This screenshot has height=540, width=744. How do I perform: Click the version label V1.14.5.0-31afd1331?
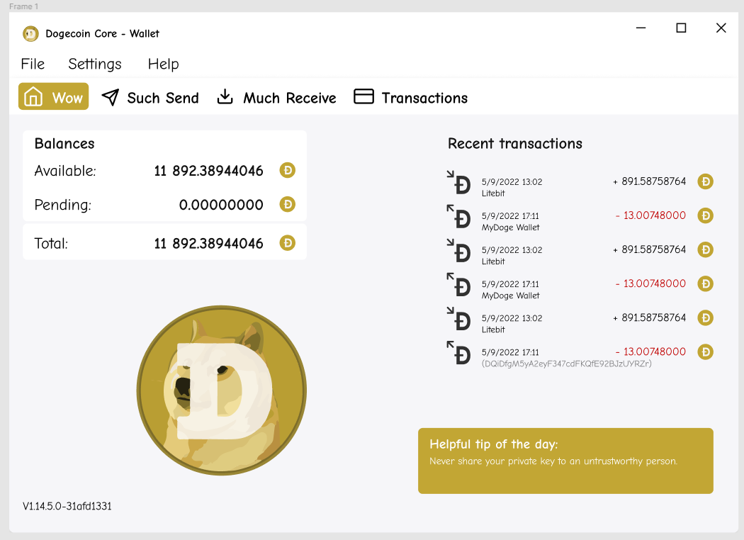tap(67, 506)
